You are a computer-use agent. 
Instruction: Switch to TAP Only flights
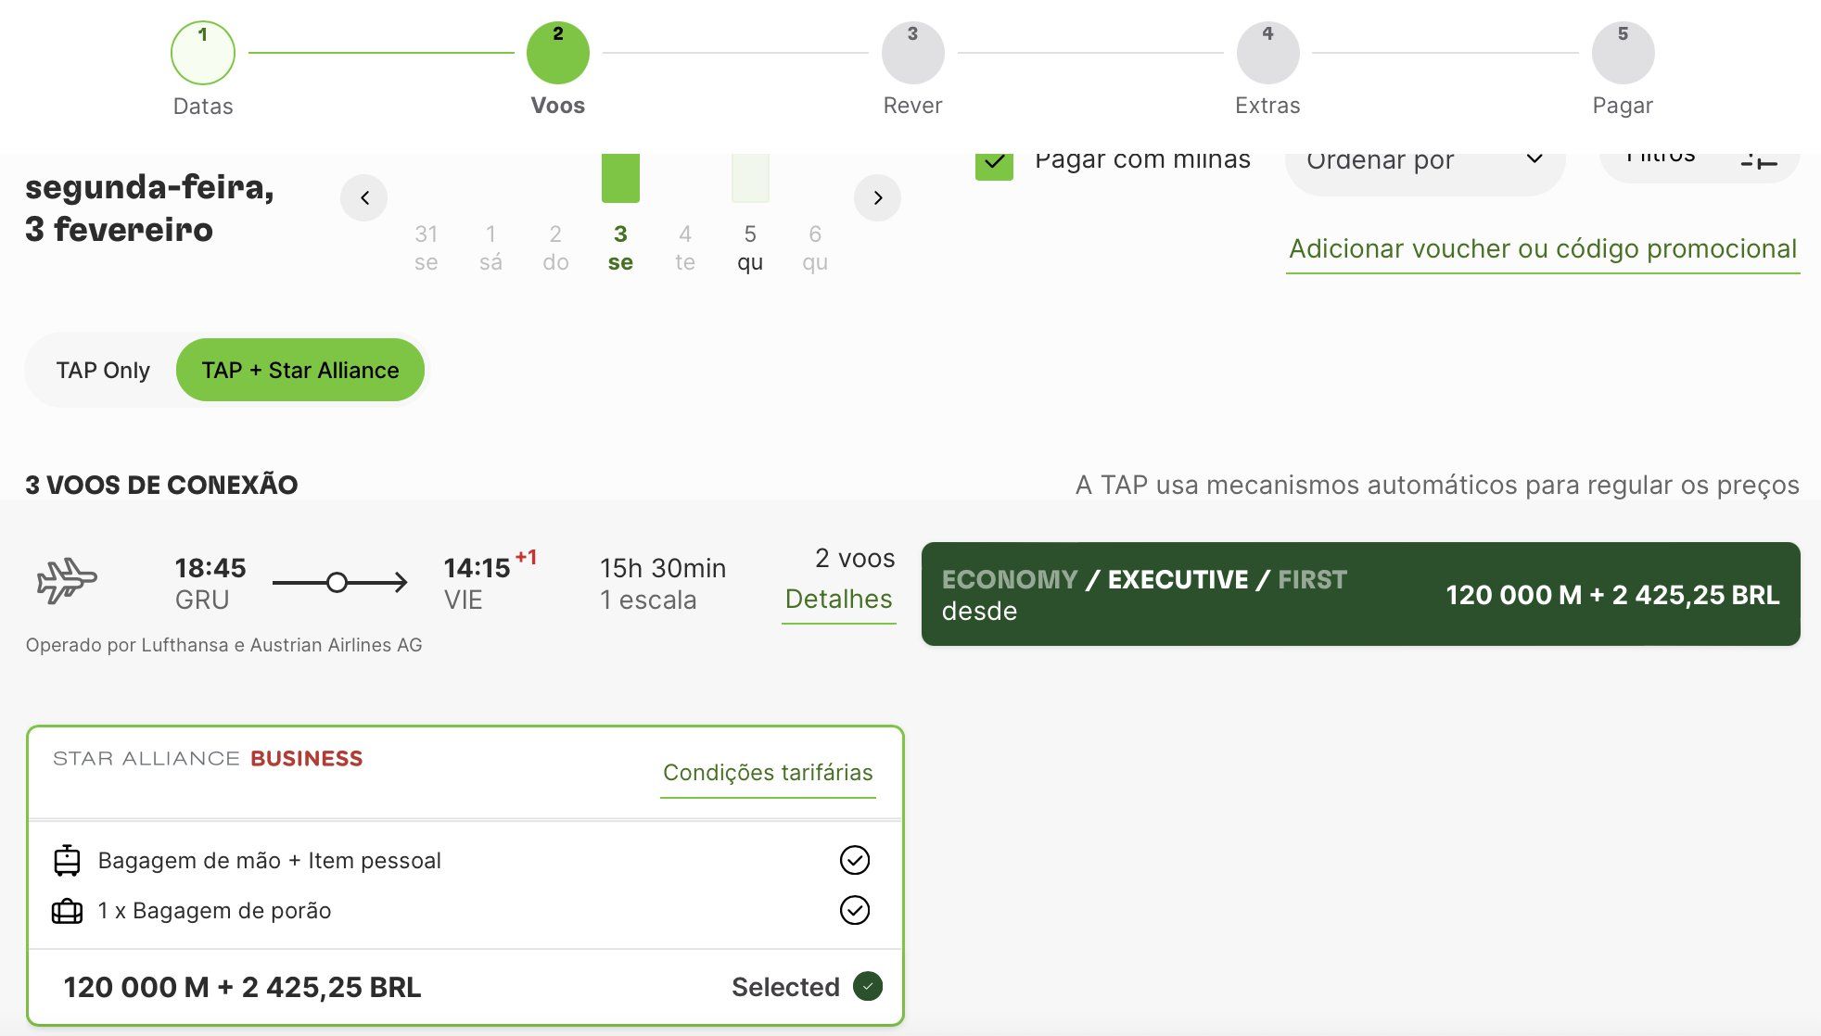[103, 370]
